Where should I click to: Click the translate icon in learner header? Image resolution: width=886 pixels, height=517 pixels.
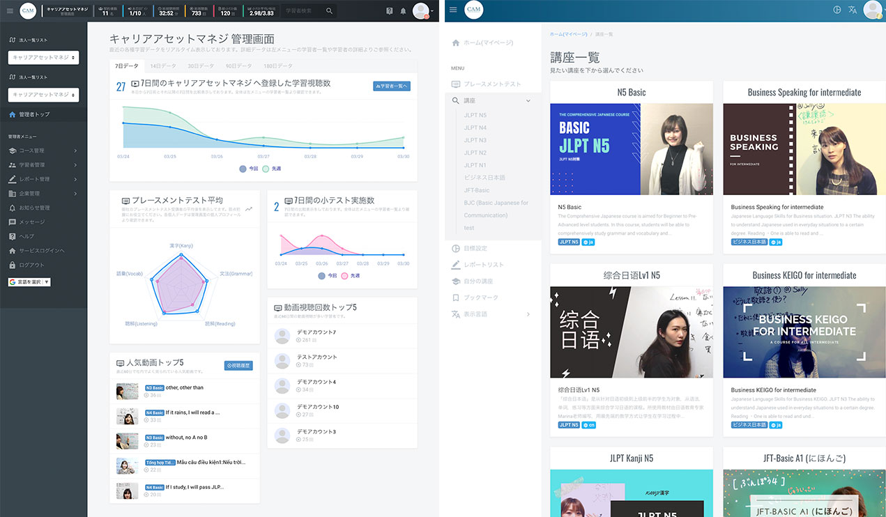tap(853, 10)
